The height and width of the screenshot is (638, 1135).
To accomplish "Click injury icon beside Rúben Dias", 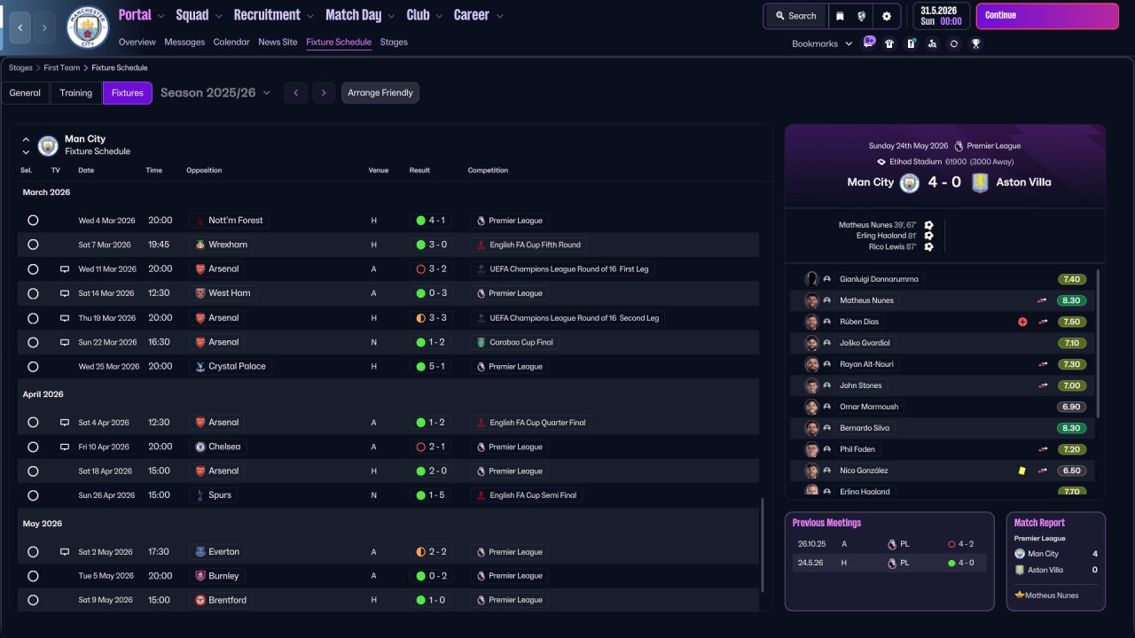I will (x=1022, y=322).
